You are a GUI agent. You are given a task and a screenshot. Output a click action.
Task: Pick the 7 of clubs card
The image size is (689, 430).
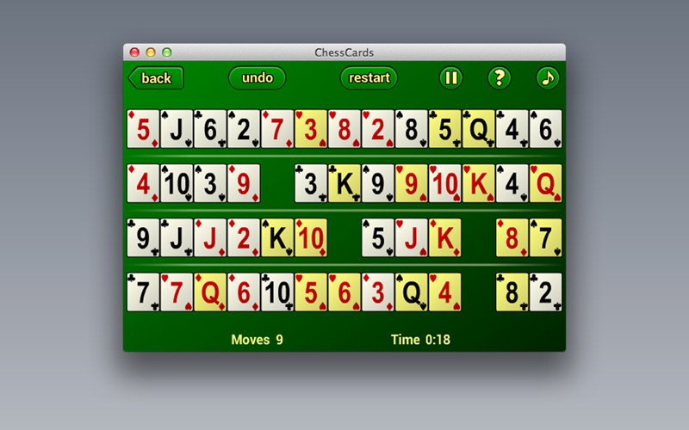[x=143, y=292]
